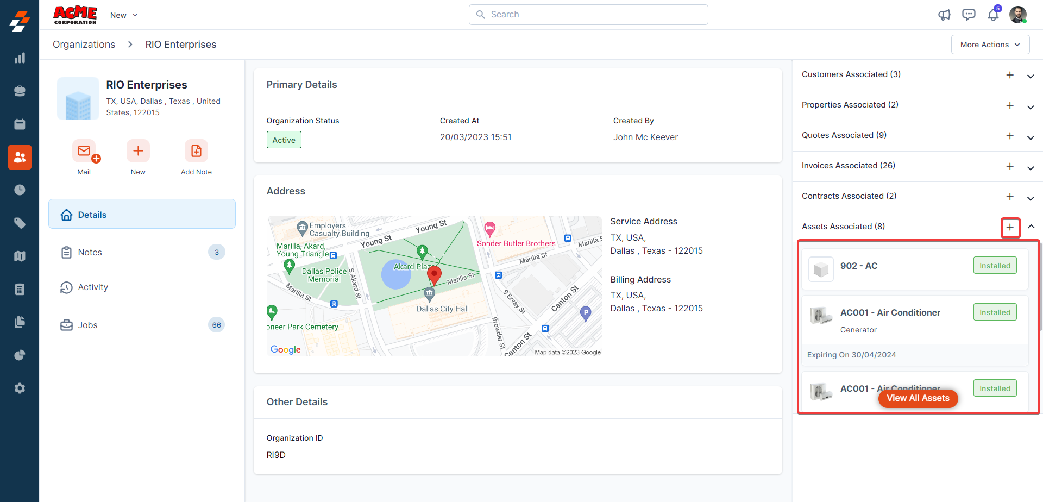Open the More Actions dropdown
This screenshot has width=1043, height=502.
coord(990,45)
